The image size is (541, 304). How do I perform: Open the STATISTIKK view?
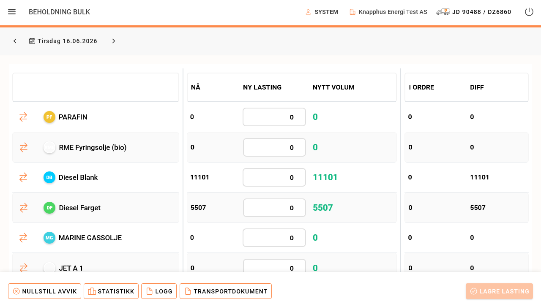[111, 291]
